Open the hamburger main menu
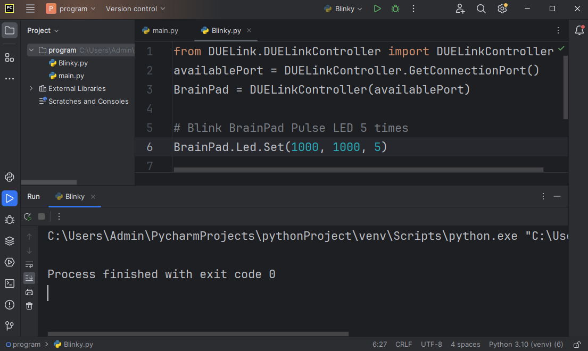588x351 pixels. tap(30, 9)
